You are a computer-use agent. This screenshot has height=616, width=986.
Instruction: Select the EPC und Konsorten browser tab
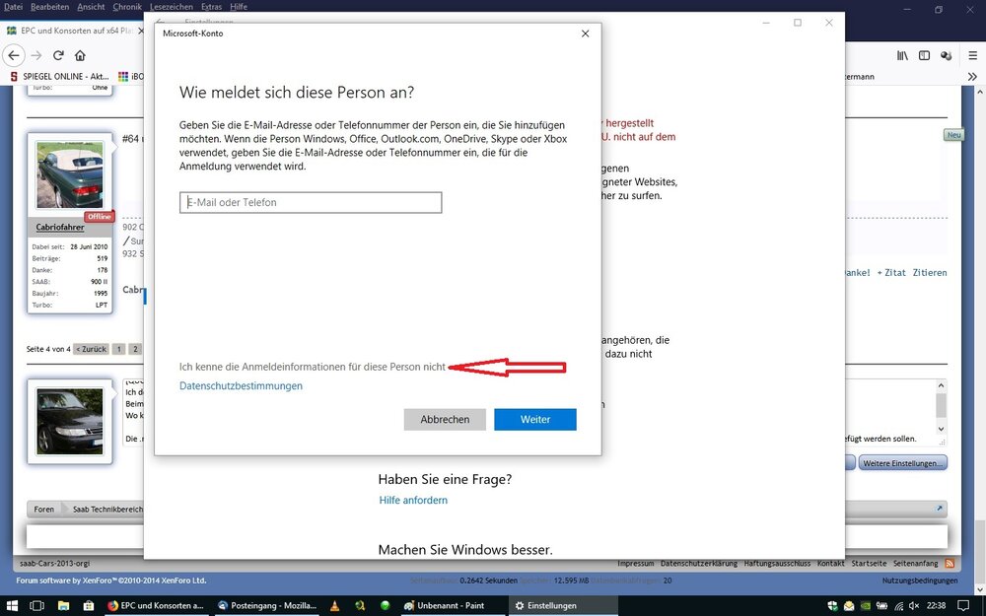pos(74,31)
